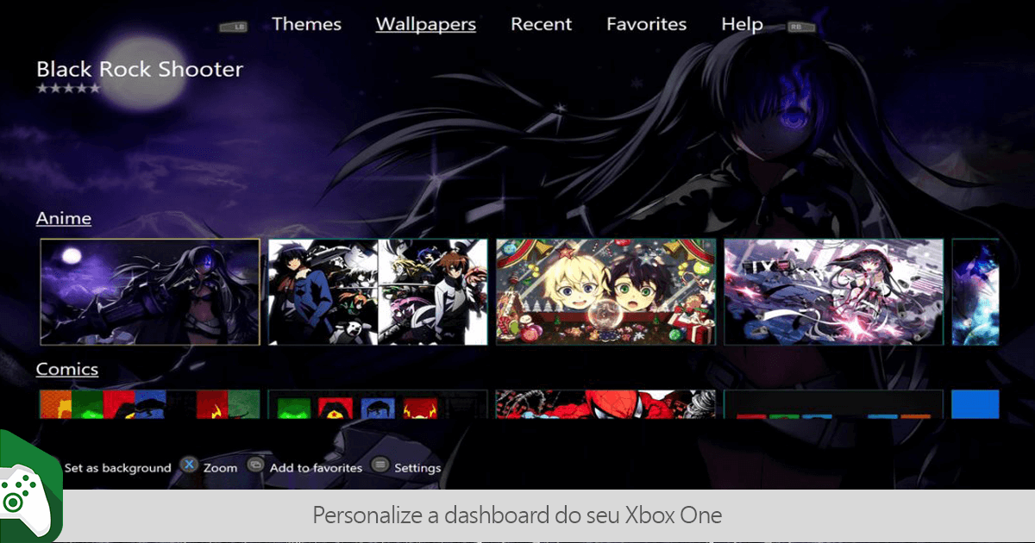Select the underlined Wallpapers heading
The height and width of the screenshot is (543, 1035).
coord(425,24)
